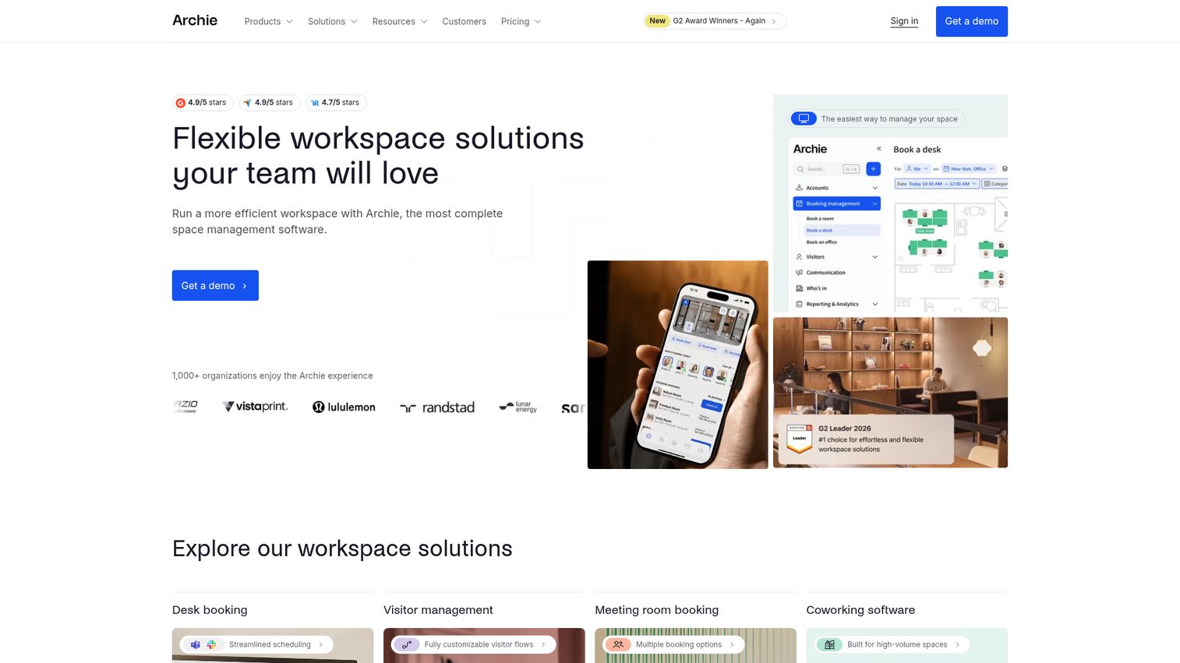Screen dimensions: 1180x663
Task: Click the lululemon logo
Action: pyautogui.click(x=344, y=407)
